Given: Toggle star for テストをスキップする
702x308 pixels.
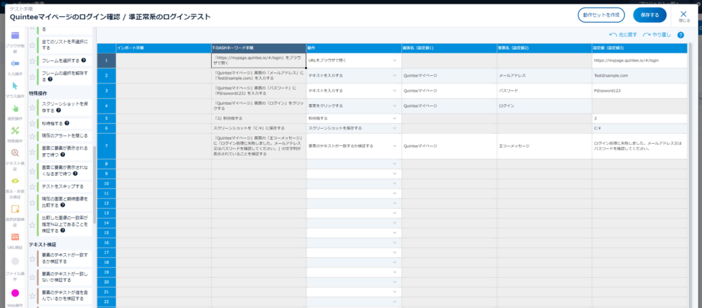Looking at the screenshot, I should 32,185.
